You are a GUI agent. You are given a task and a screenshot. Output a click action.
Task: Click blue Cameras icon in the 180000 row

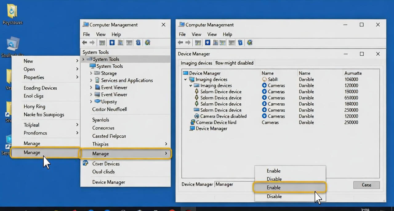264,104
